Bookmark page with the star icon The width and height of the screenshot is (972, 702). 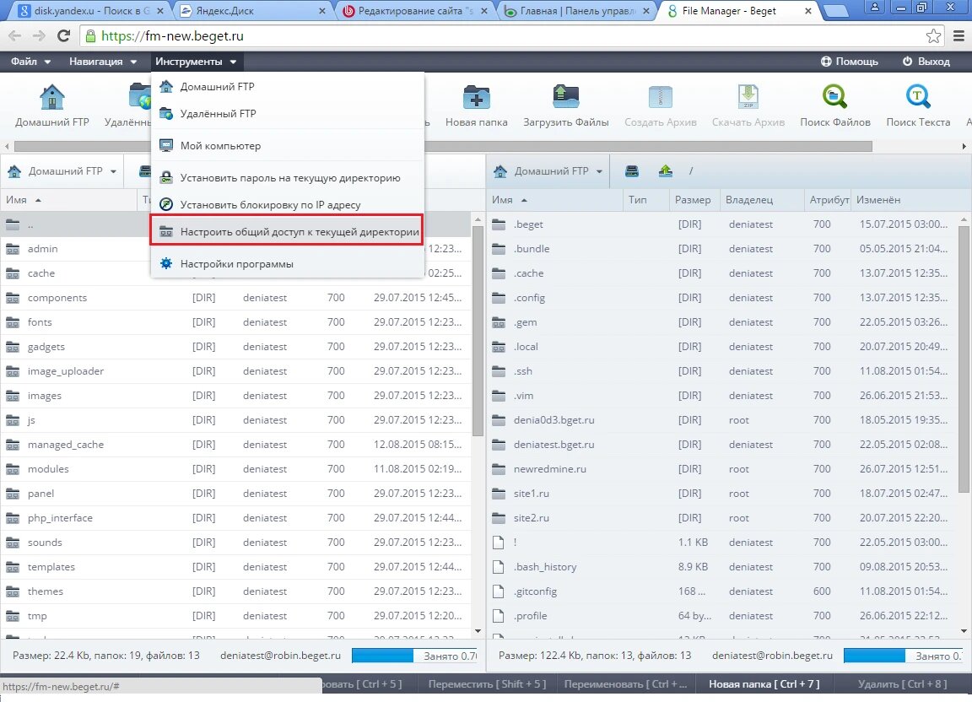click(933, 36)
